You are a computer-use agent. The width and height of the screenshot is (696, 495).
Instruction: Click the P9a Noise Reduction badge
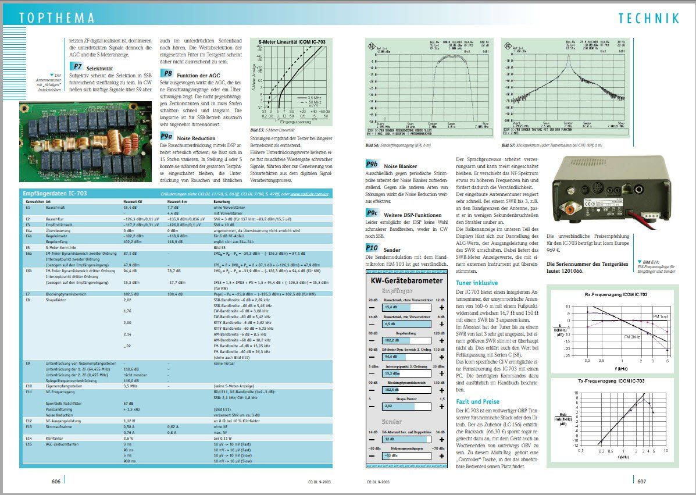(166, 137)
